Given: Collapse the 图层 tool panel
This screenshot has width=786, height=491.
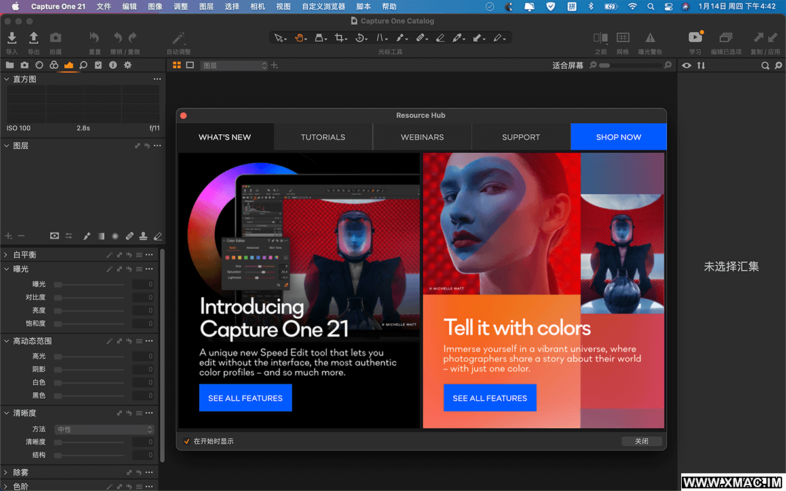Looking at the screenshot, I should pyautogui.click(x=6, y=146).
